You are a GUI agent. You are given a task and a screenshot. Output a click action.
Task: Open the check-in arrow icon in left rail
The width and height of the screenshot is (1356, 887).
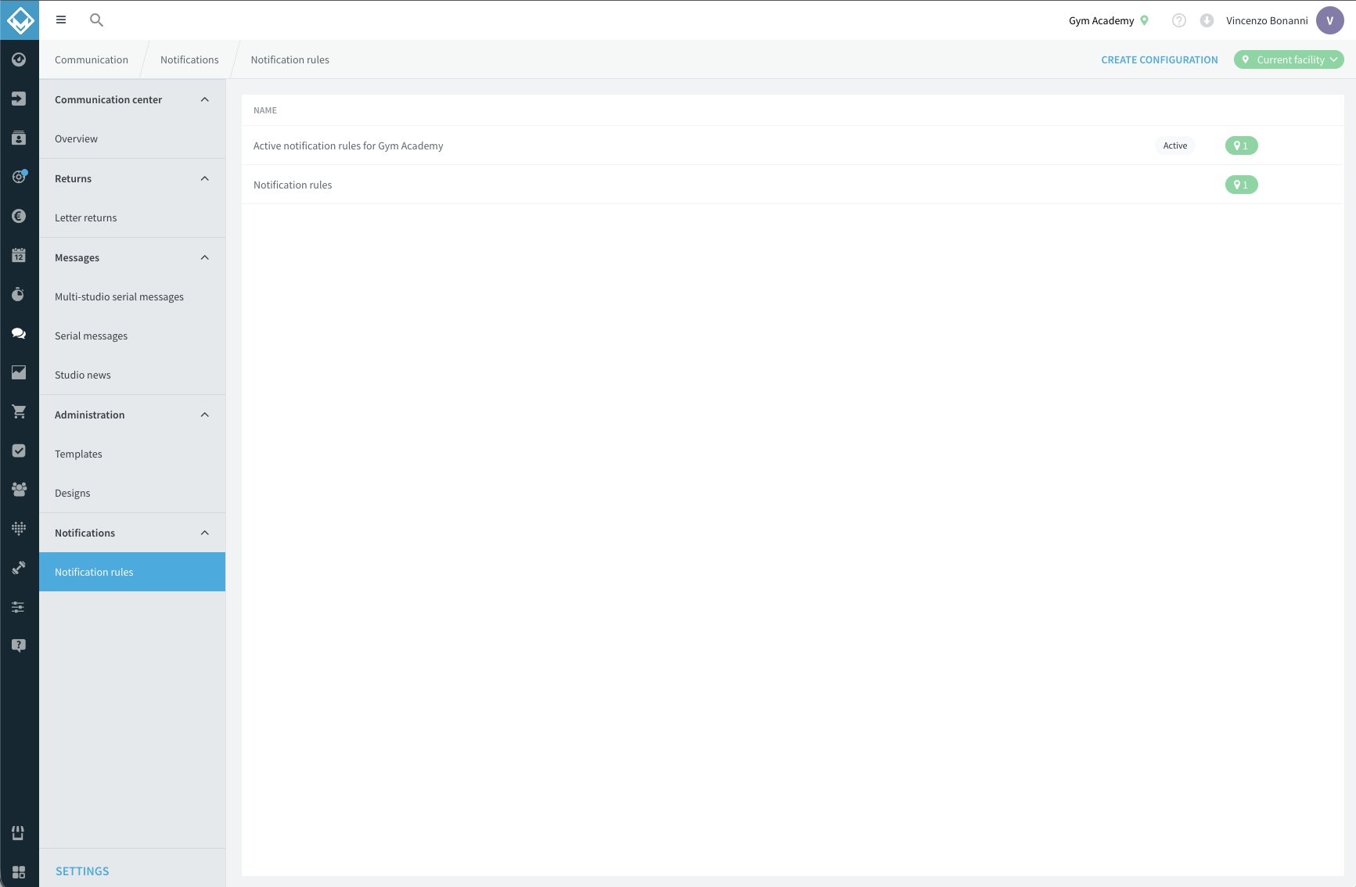[x=19, y=99]
